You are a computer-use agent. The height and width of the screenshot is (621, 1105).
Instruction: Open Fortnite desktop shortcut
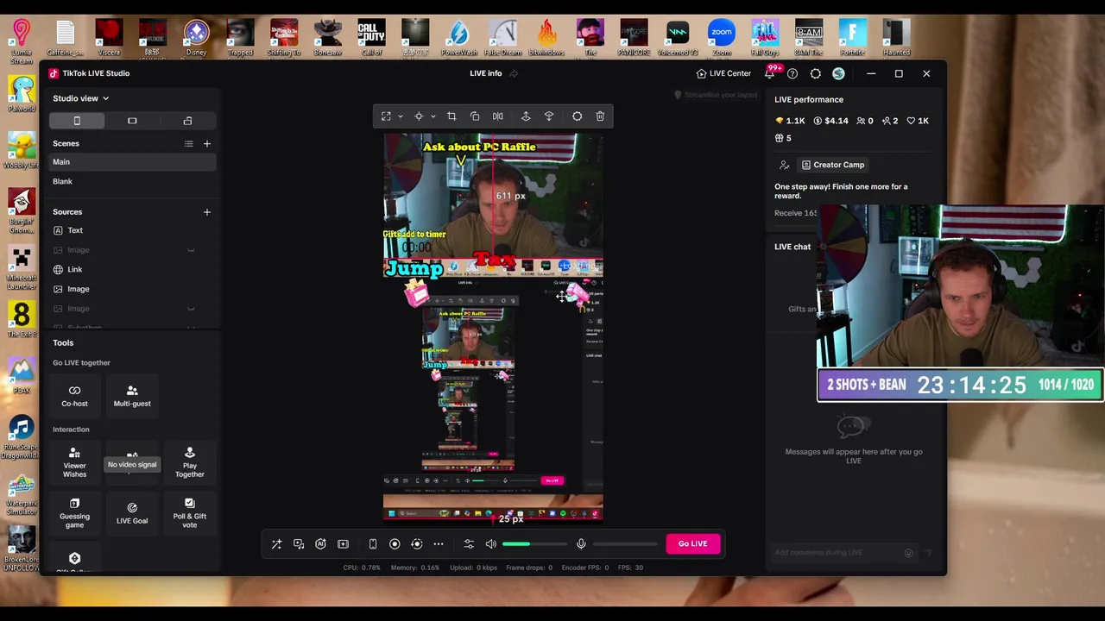tap(852, 39)
